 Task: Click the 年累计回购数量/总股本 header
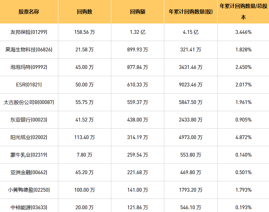coord(243,12)
